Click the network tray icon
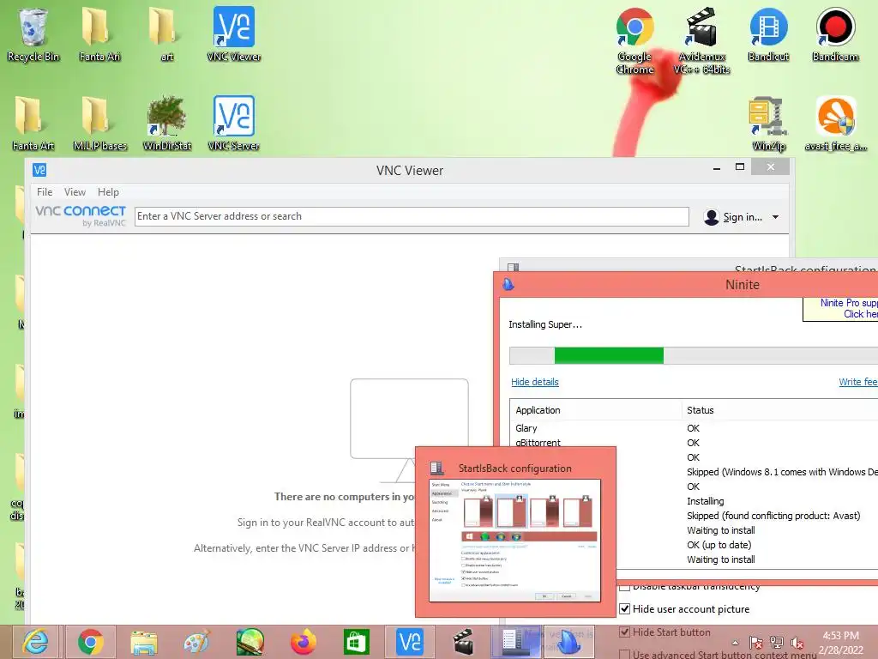The height and width of the screenshot is (659, 878). click(777, 643)
